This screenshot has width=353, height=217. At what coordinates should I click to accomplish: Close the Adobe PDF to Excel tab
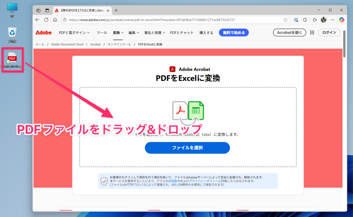(x=108, y=11)
